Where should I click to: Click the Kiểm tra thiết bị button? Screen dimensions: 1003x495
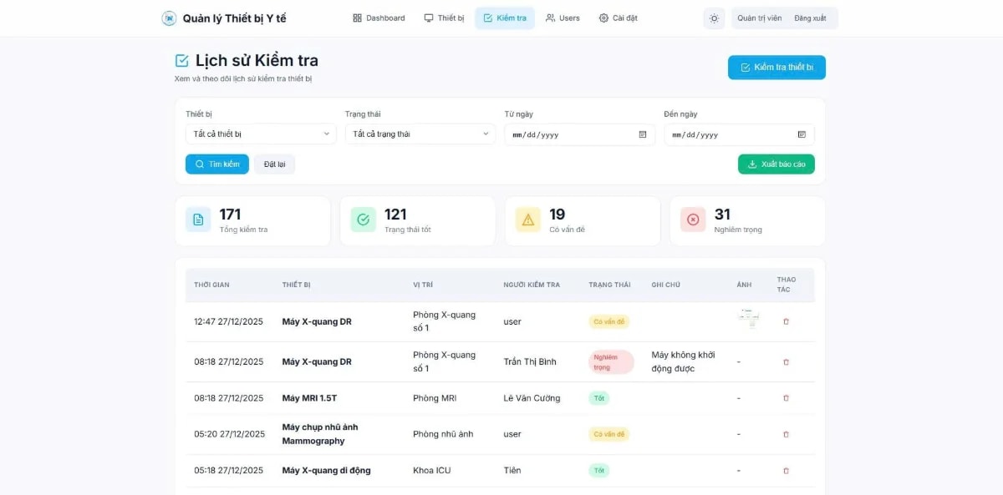pos(776,68)
